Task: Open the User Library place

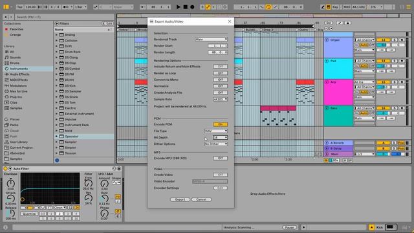Action: coord(19,142)
